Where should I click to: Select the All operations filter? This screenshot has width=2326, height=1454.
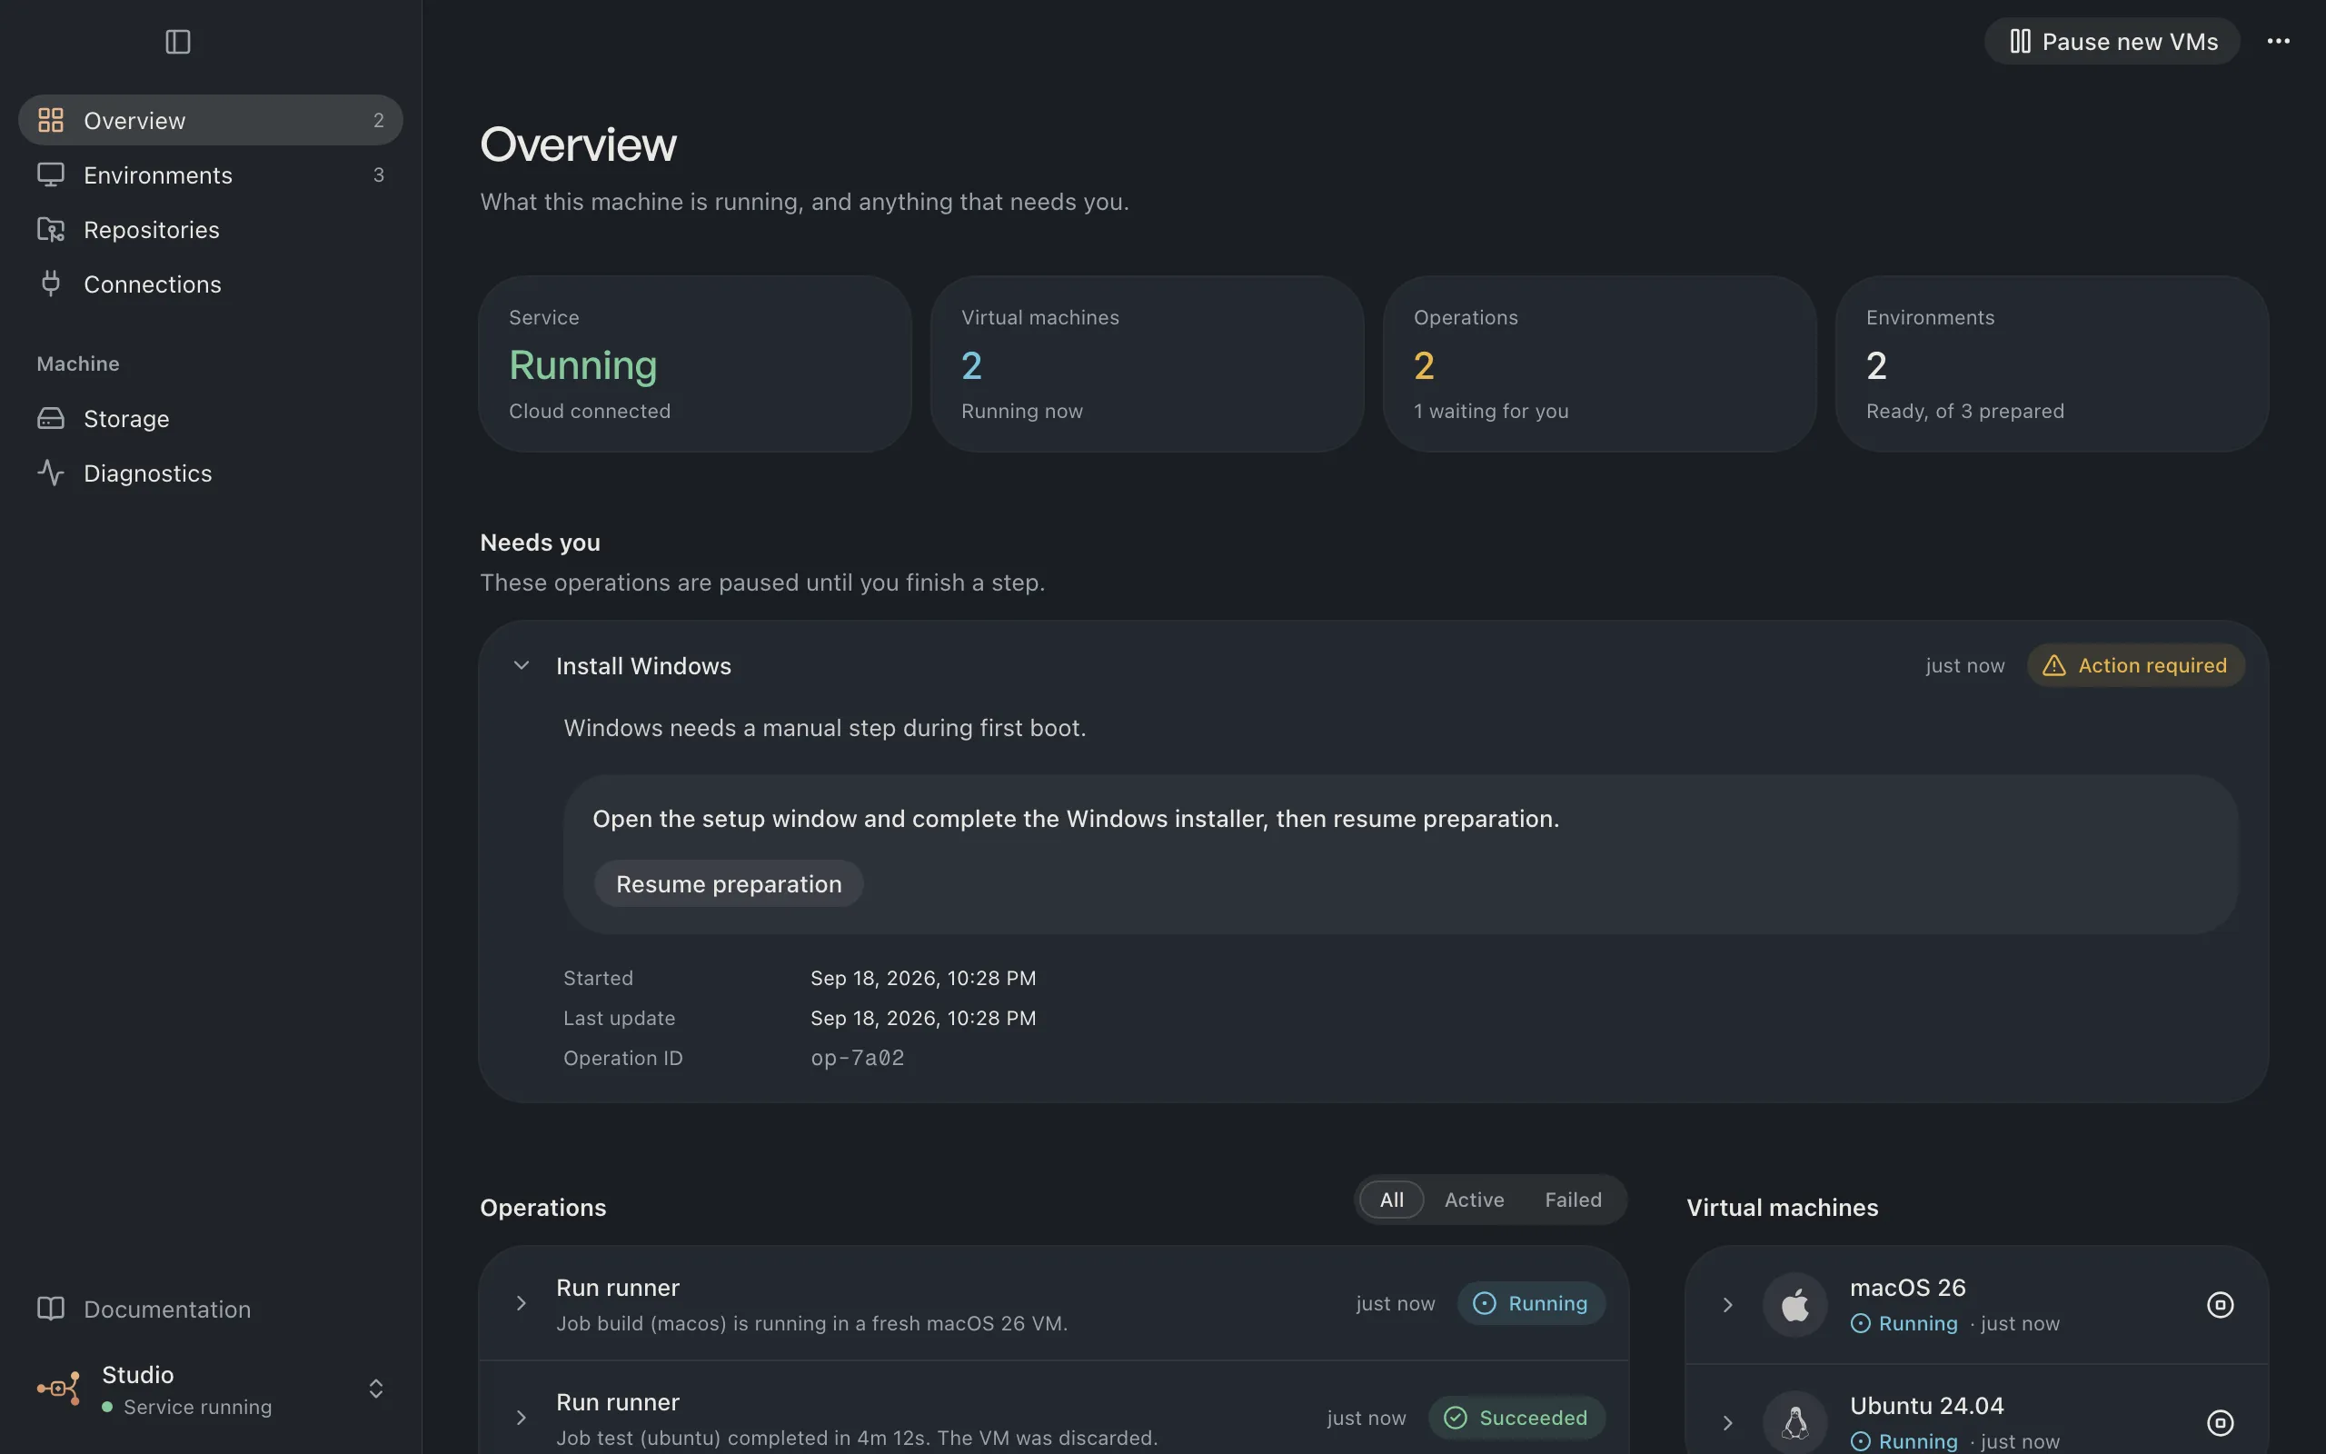pyautogui.click(x=1392, y=1200)
